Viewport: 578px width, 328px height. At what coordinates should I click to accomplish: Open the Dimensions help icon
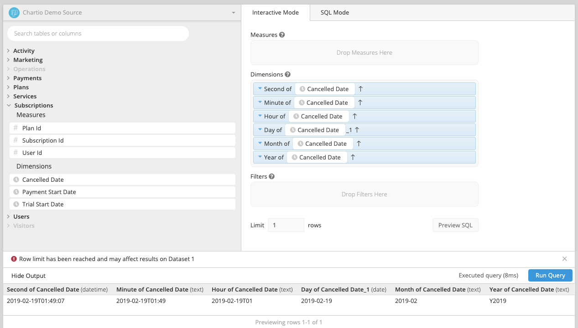pyautogui.click(x=287, y=74)
